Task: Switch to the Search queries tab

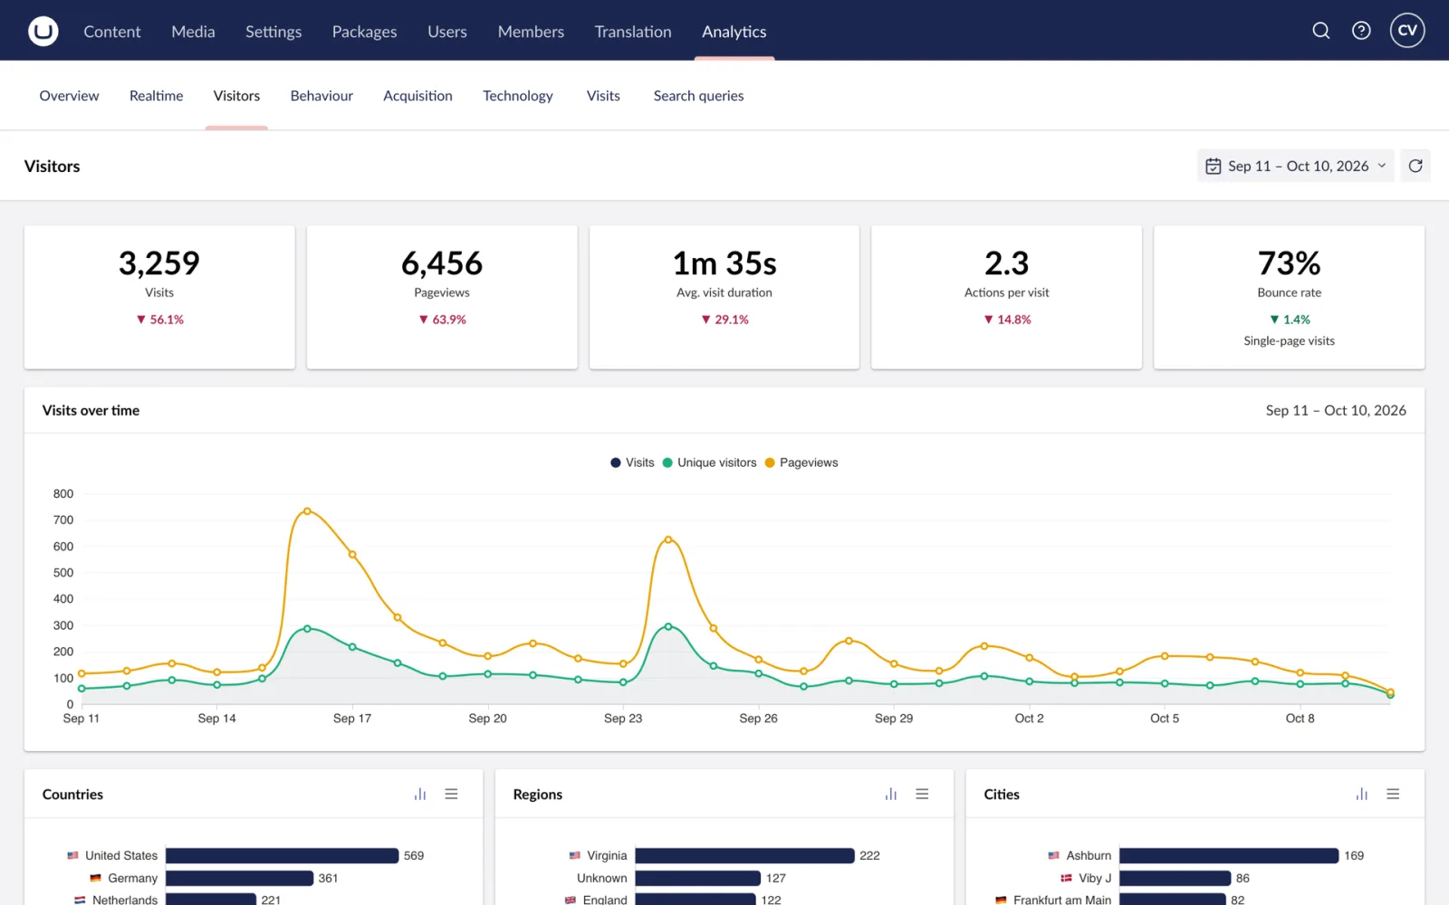Action: (x=698, y=96)
